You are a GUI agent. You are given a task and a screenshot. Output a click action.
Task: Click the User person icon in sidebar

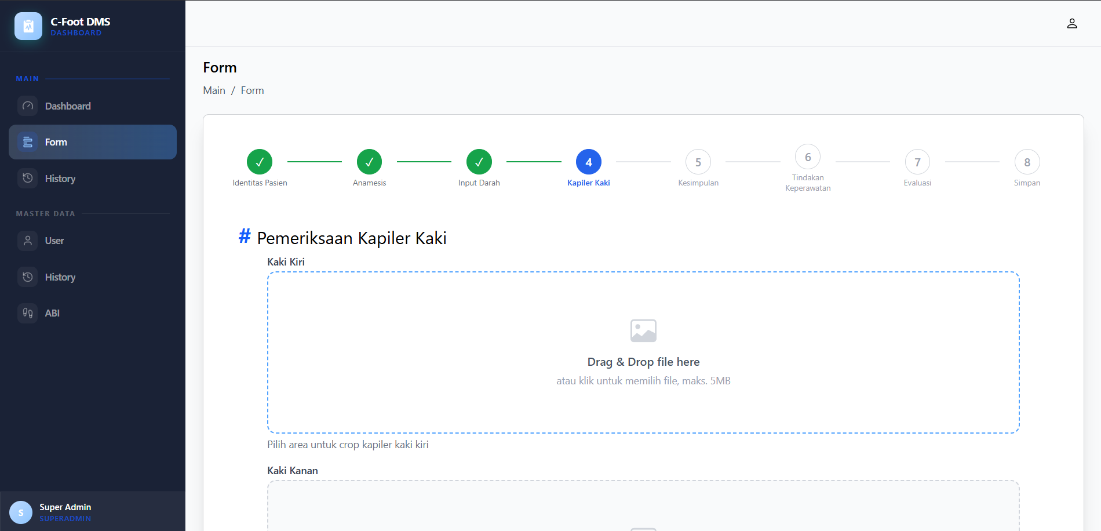coord(27,241)
